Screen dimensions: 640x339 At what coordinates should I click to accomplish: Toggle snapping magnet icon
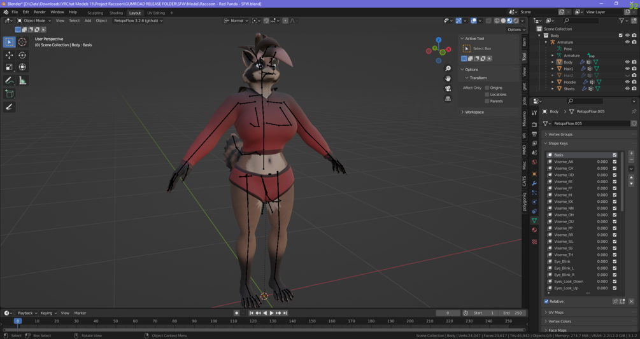266,20
